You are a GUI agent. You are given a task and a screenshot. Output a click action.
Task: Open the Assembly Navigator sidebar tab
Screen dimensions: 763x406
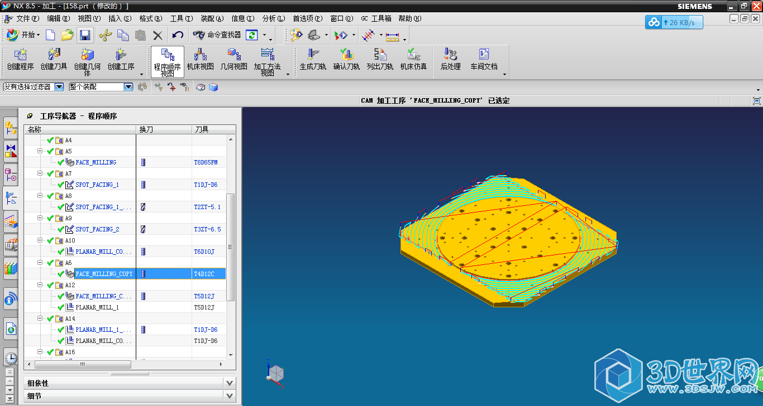point(11,128)
